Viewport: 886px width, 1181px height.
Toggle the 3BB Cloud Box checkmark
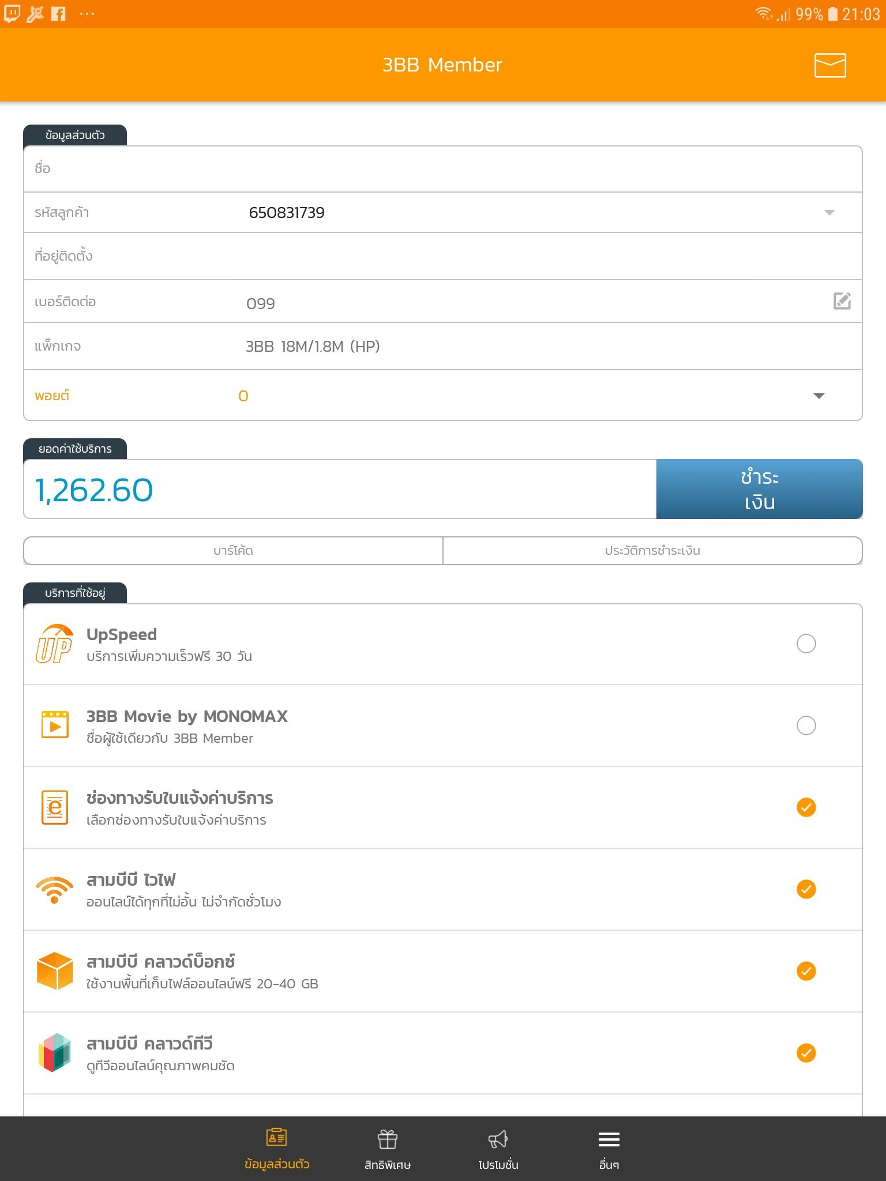point(806,971)
